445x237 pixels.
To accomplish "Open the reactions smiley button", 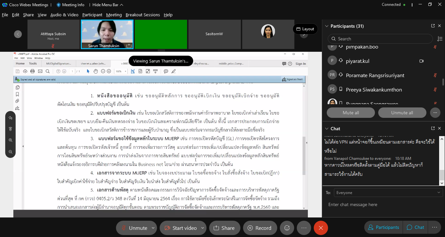I will (287, 228).
